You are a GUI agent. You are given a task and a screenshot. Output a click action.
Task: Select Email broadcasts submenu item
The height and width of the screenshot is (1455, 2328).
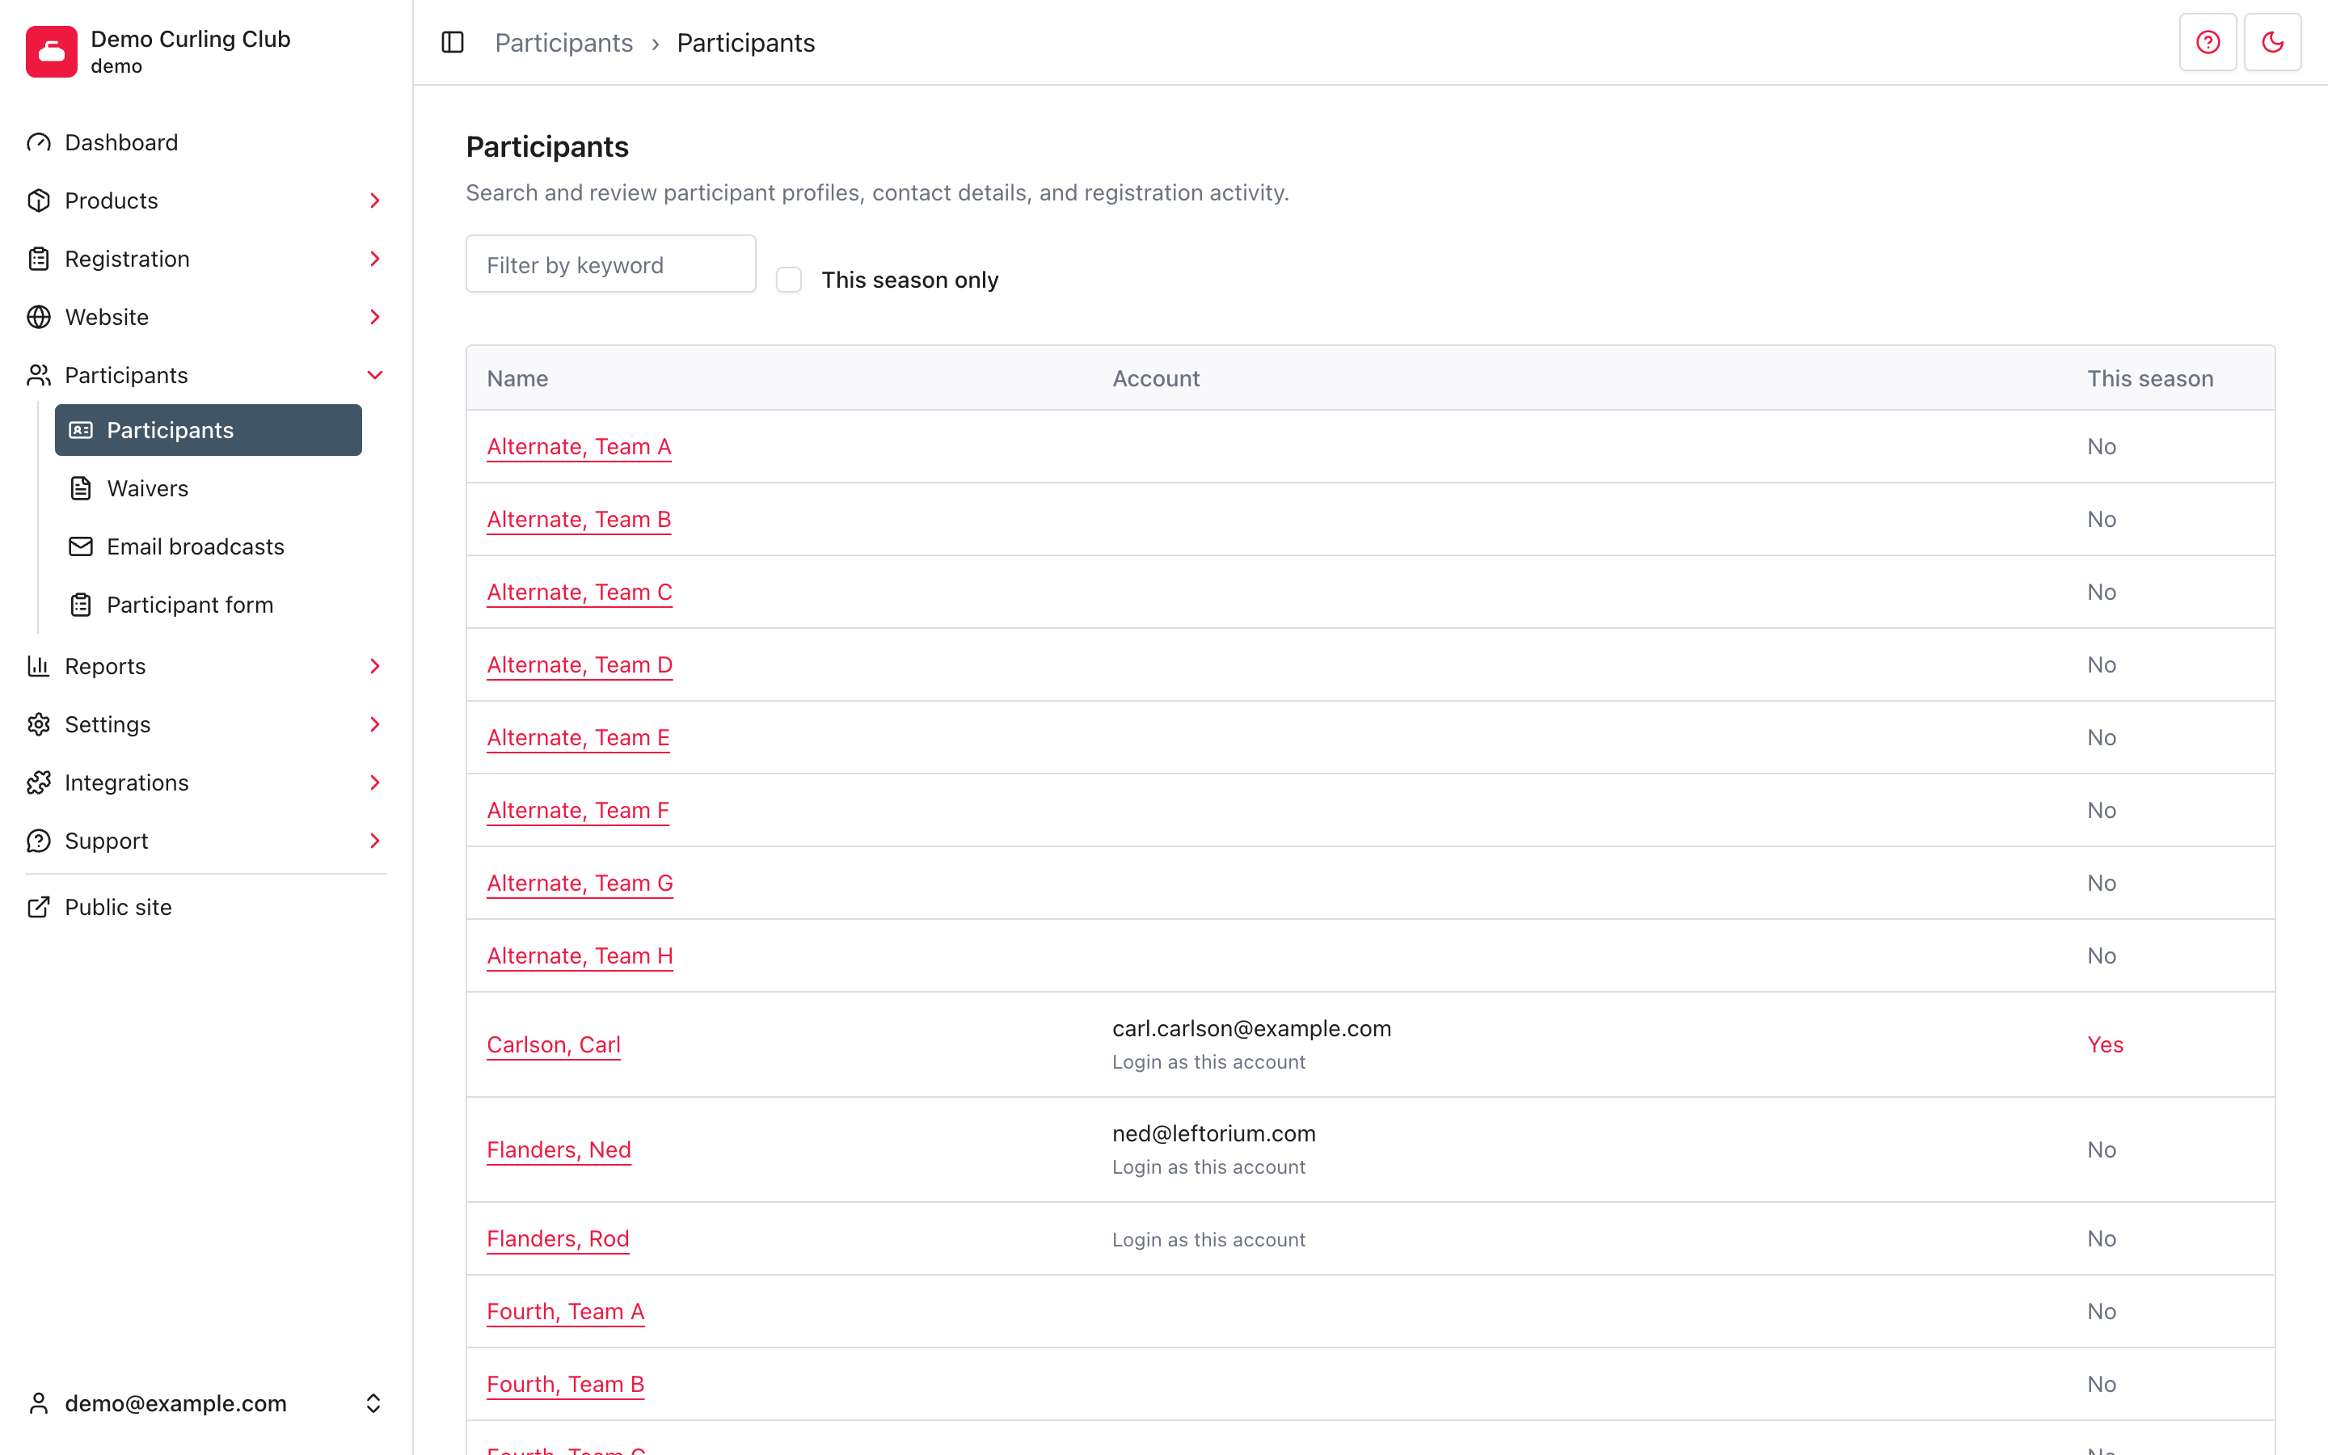[209, 546]
